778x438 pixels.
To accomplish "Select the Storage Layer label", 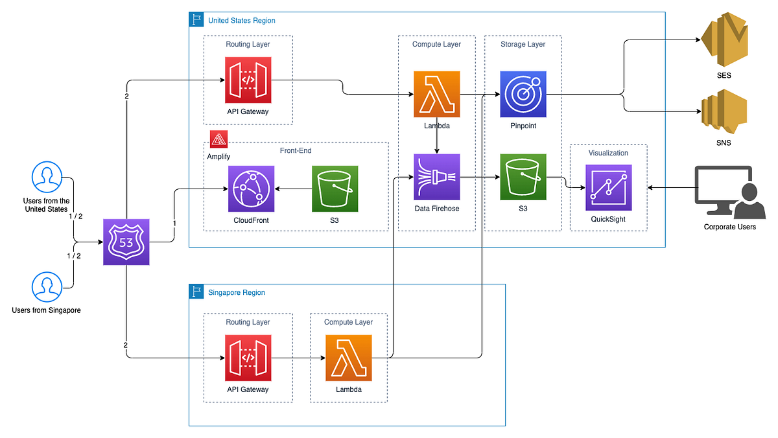I will coord(523,44).
